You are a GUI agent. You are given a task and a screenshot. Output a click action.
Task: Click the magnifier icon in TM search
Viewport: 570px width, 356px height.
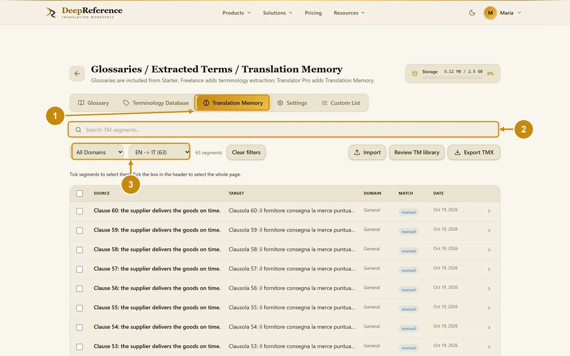[78, 130]
